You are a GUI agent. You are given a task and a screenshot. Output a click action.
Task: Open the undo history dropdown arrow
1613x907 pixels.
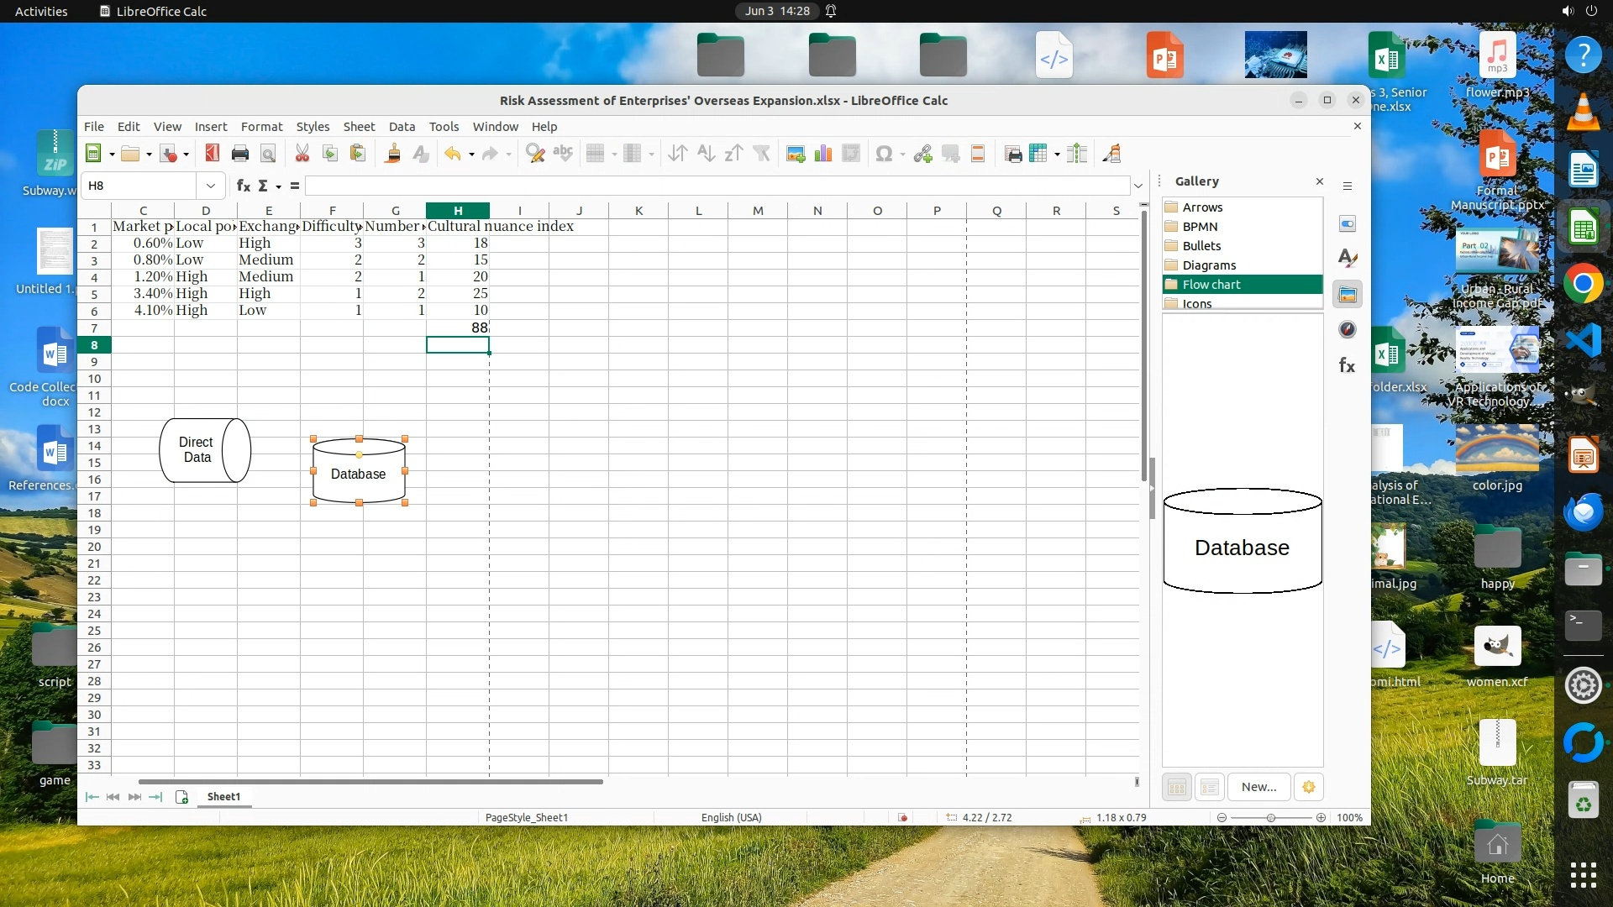[471, 155]
